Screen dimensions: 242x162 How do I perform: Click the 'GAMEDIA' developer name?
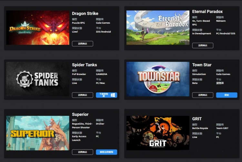(x=101, y=74)
